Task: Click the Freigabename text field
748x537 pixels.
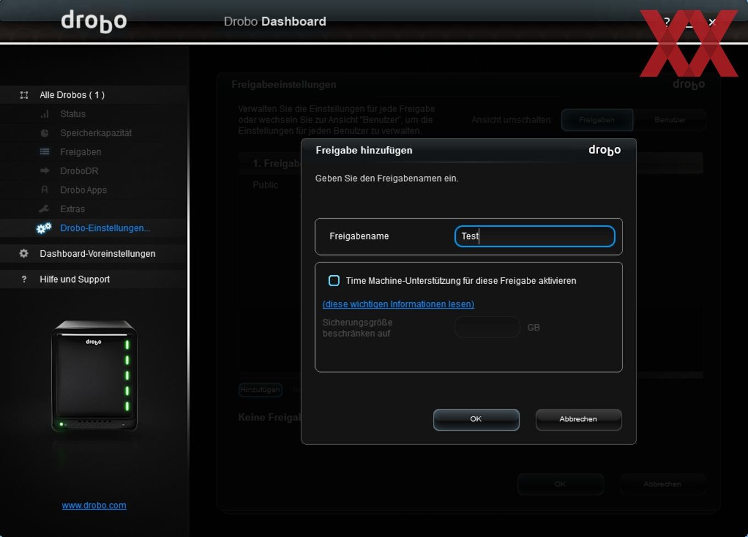Action: point(535,236)
